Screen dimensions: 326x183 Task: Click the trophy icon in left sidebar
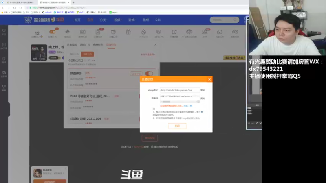[x=4, y=87]
